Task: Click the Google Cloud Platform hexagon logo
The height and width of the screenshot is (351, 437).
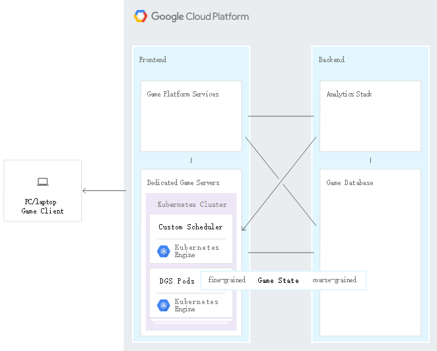Action: (x=141, y=16)
